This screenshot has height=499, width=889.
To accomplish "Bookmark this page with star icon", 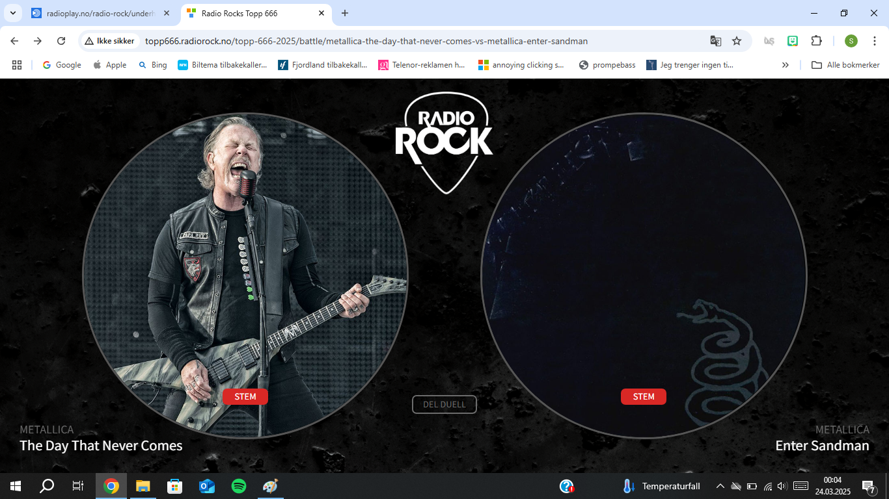I will [737, 41].
